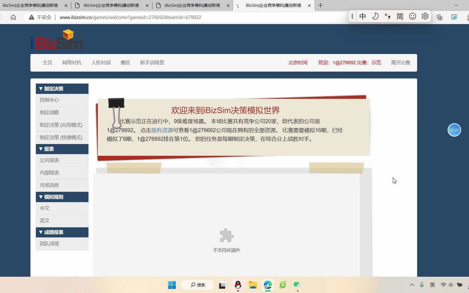Open 公共报表 report

(62, 160)
